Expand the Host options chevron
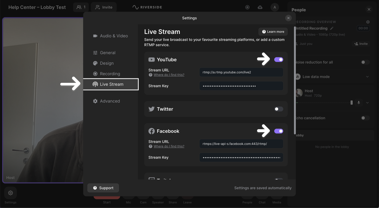The height and width of the screenshot is (208, 379). (x=367, y=103)
